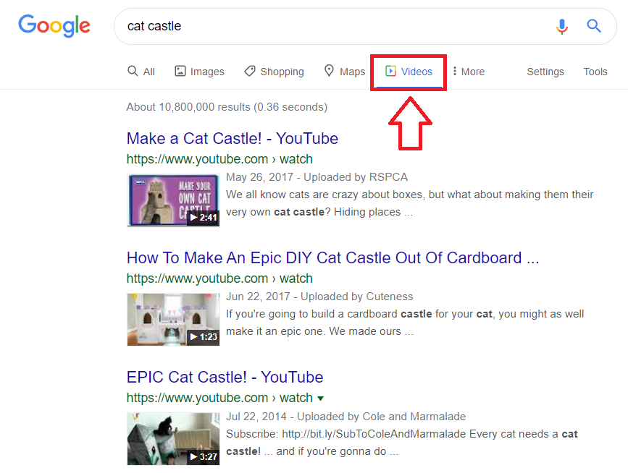Click YouTube URL under 'Make a Cat Castle!'
Screen dimensions: 628x473
[219, 159]
